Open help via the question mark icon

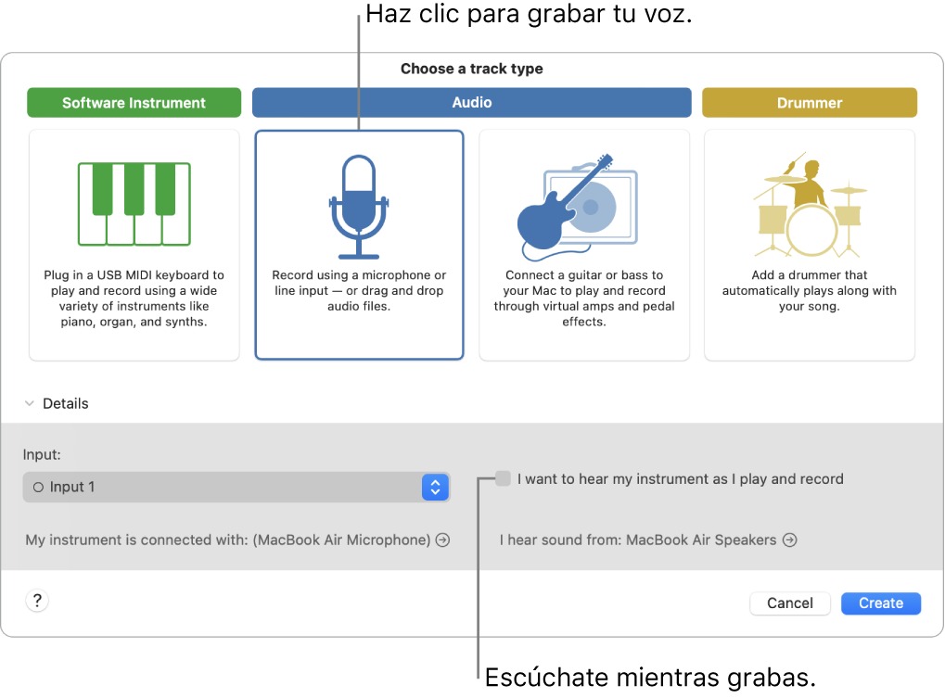(36, 600)
